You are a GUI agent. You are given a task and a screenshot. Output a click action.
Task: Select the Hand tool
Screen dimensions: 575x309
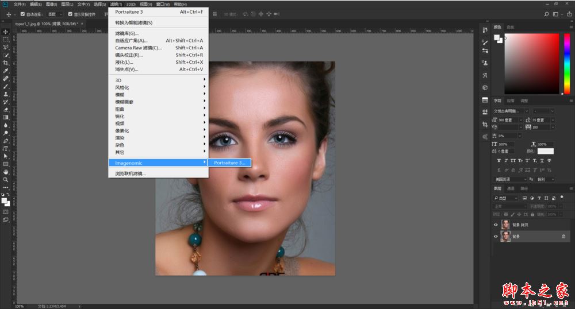[x=6, y=172]
